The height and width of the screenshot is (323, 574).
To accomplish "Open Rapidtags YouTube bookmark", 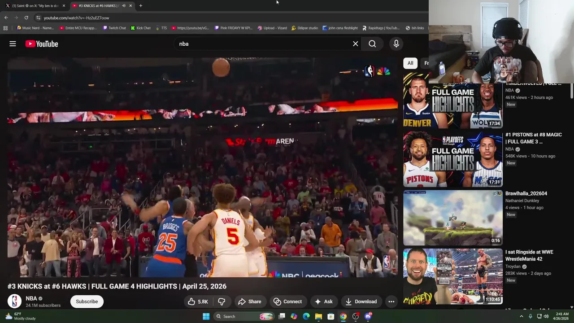I will coord(381,28).
